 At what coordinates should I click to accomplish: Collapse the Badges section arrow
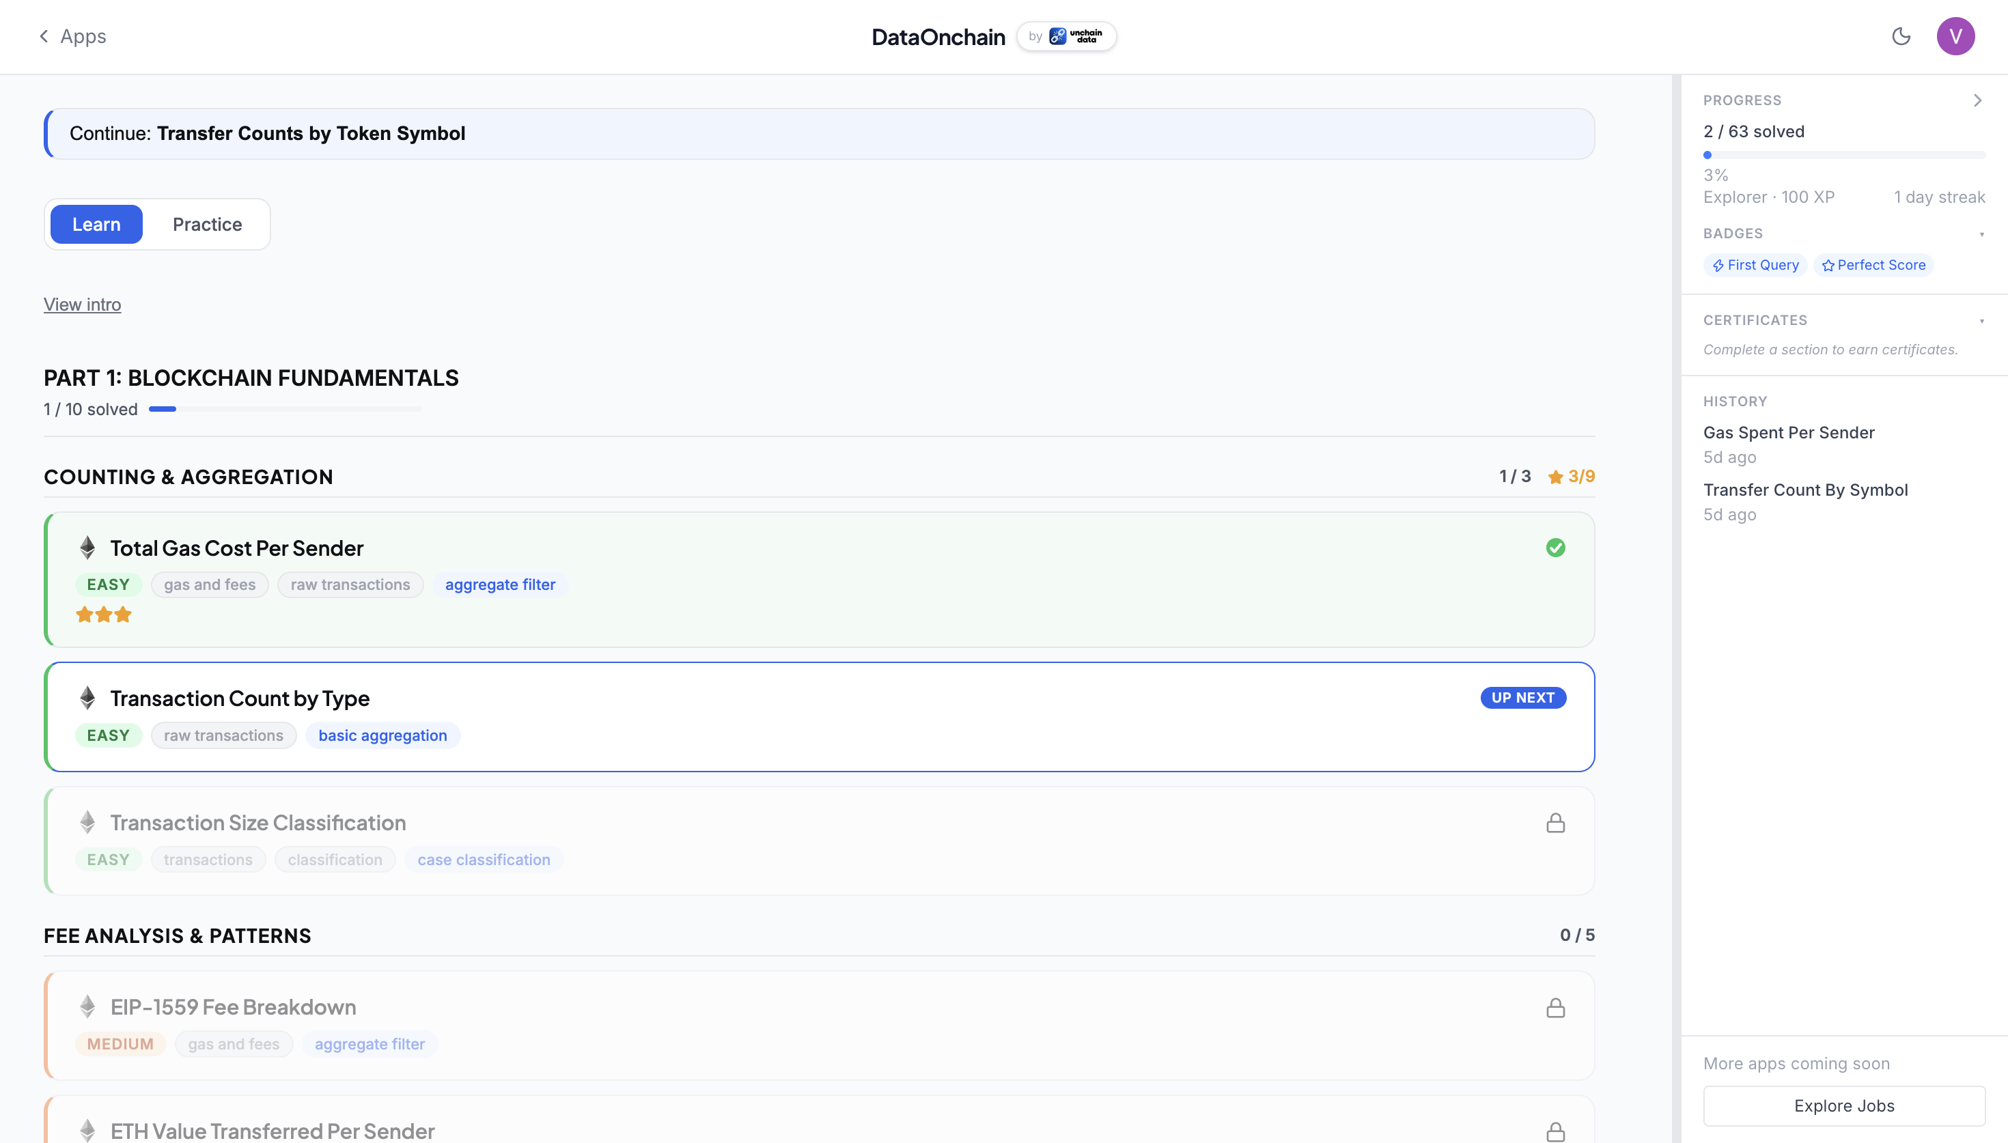click(x=1981, y=234)
